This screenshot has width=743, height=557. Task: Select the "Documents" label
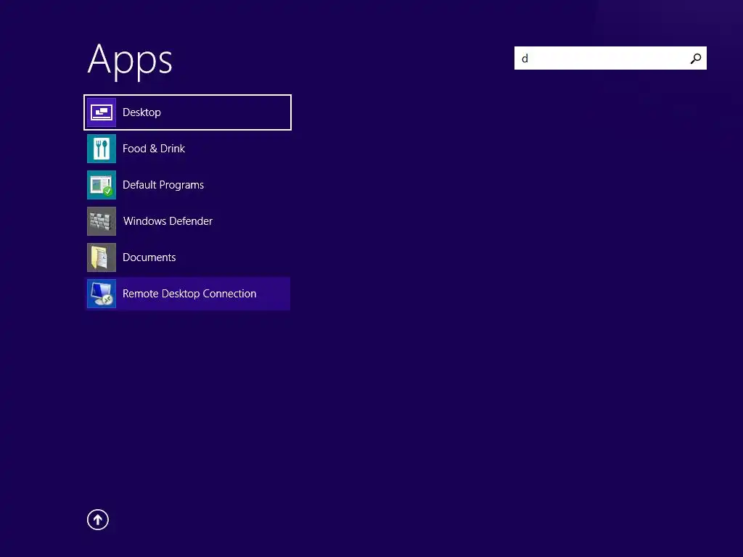[x=149, y=257]
